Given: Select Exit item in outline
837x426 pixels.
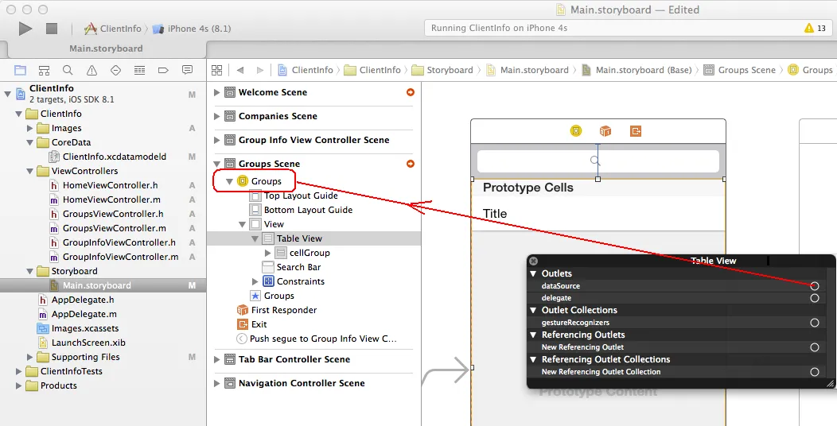Looking at the screenshot, I should (252, 324).
